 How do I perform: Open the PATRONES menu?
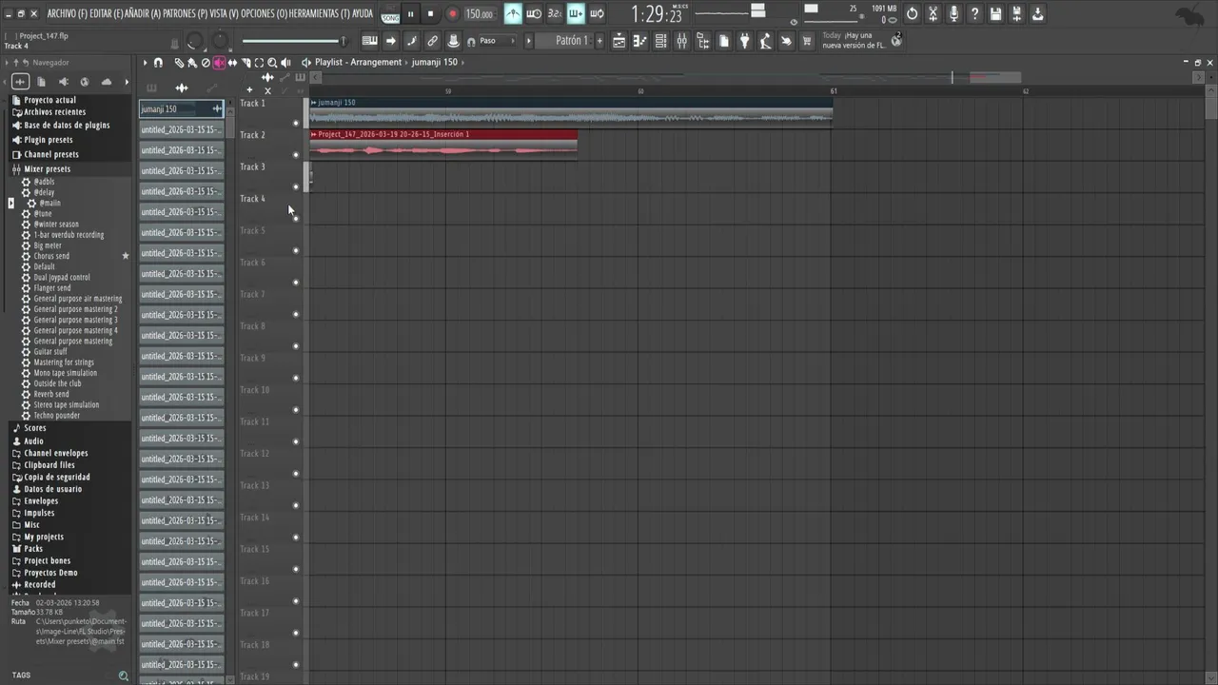(185, 13)
